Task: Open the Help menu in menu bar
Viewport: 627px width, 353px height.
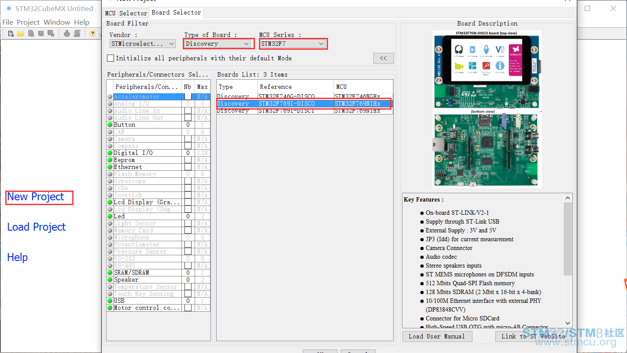Action: [81, 22]
